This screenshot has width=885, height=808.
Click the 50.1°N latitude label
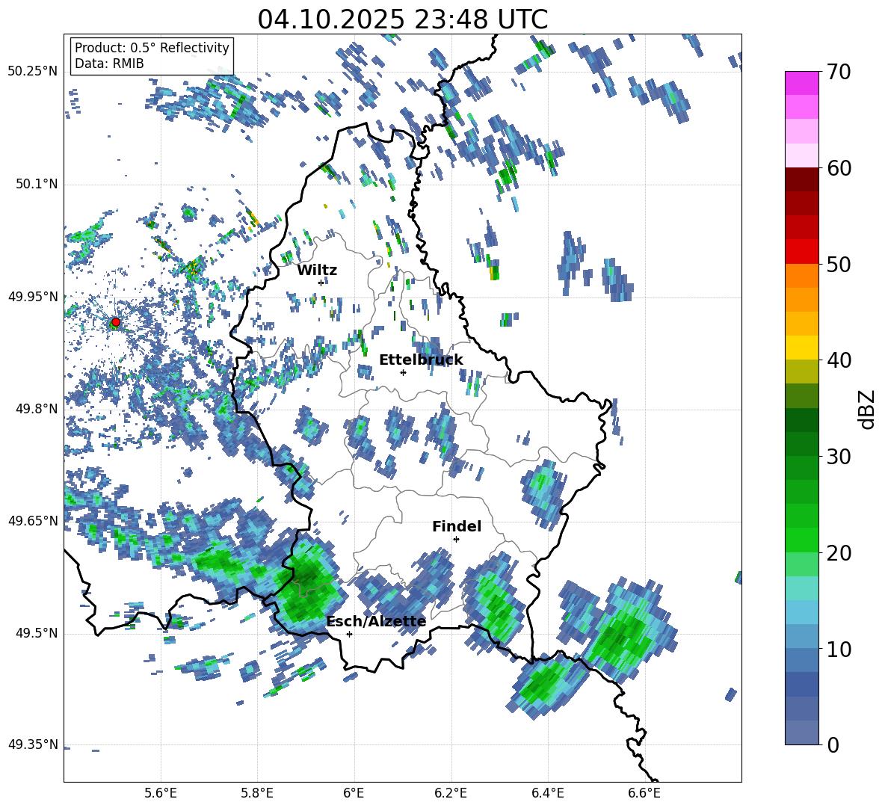(x=35, y=184)
